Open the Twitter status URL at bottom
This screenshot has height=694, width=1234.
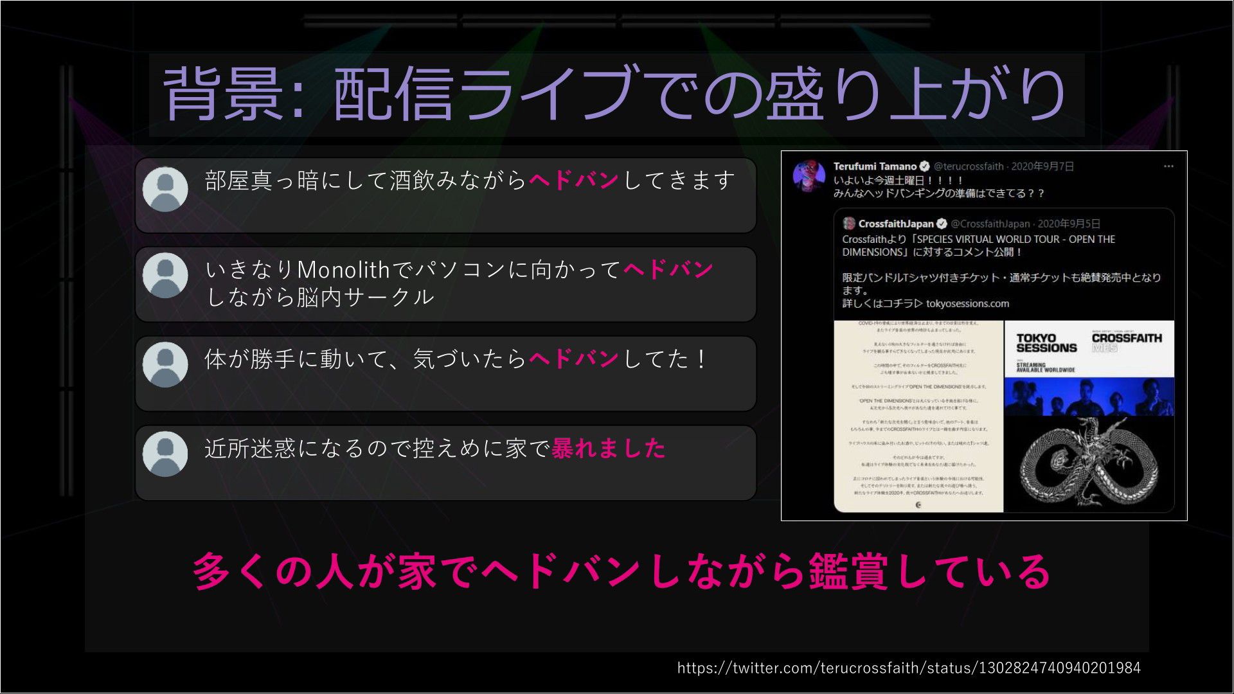click(x=909, y=668)
